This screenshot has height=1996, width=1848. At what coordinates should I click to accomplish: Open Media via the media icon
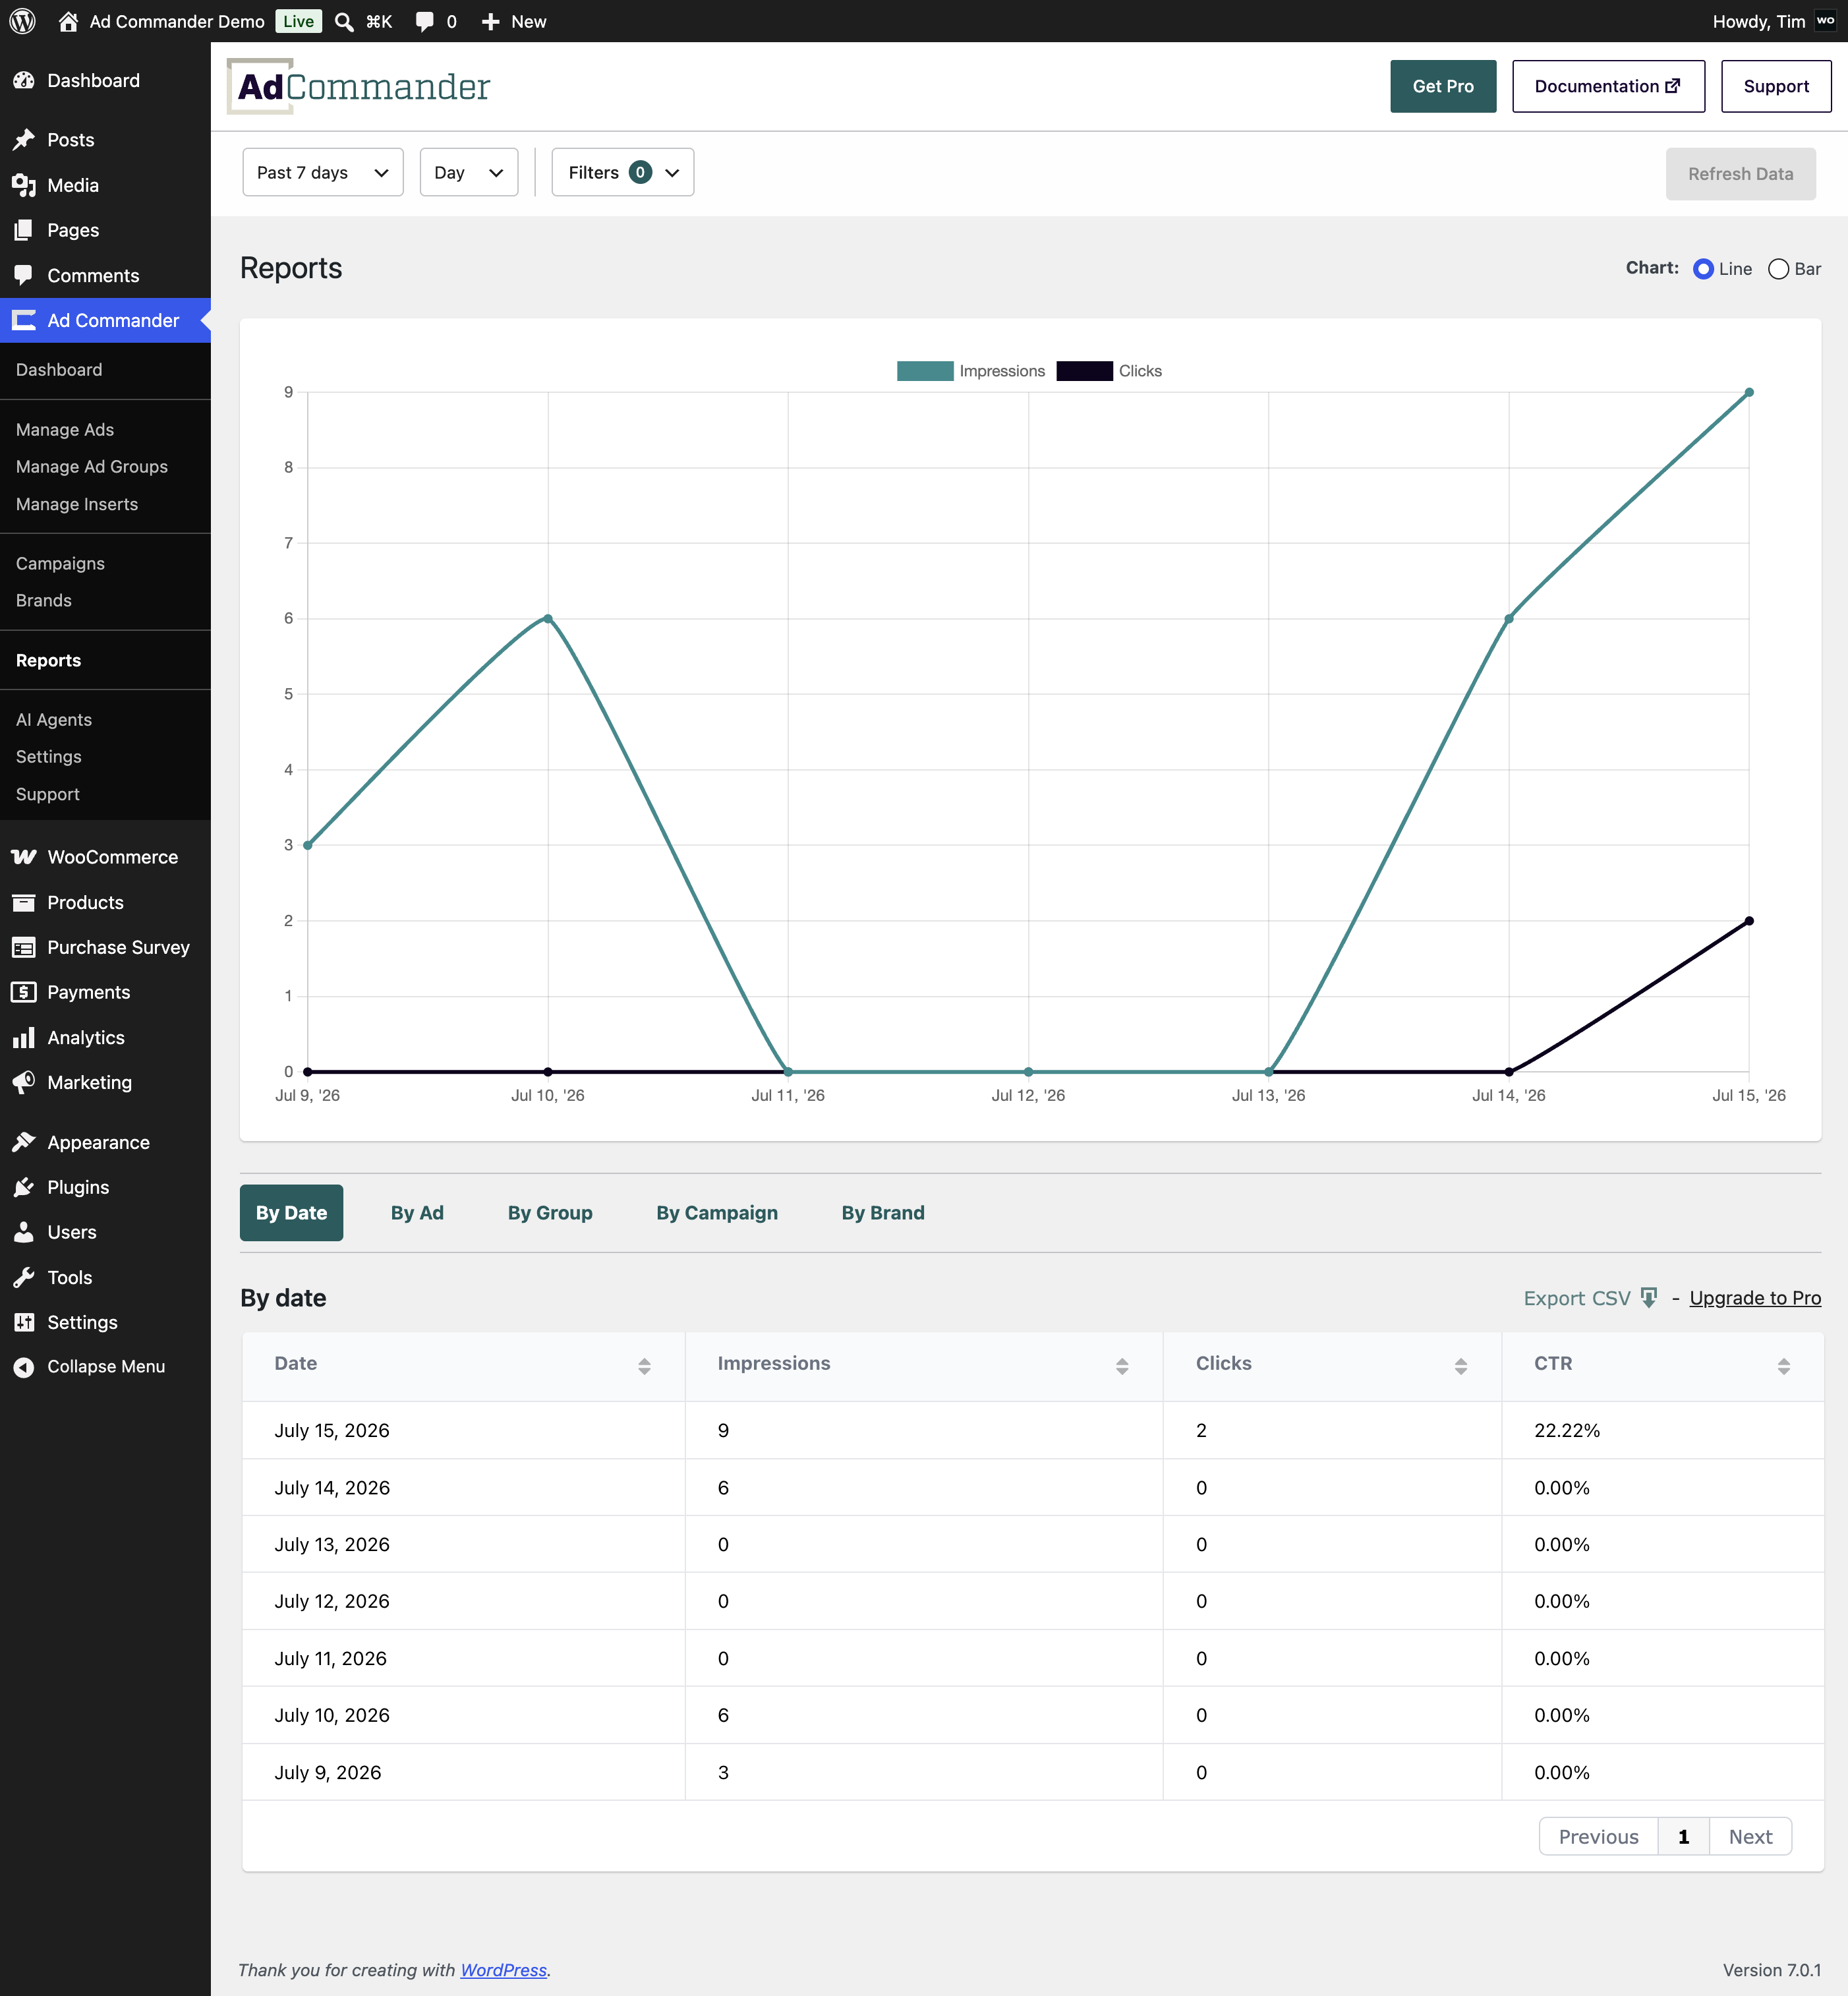(x=24, y=185)
